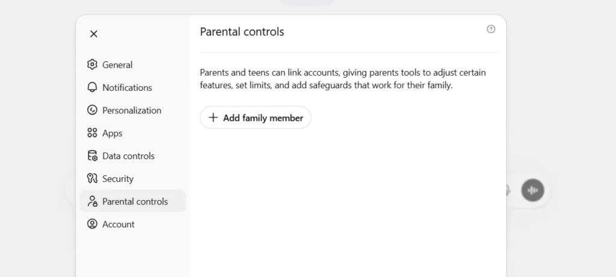The width and height of the screenshot is (616, 277).
Task: Click the Personalization icon in the sidebar
Action: (92, 110)
